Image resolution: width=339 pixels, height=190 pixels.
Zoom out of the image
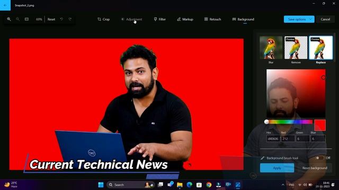(17, 19)
